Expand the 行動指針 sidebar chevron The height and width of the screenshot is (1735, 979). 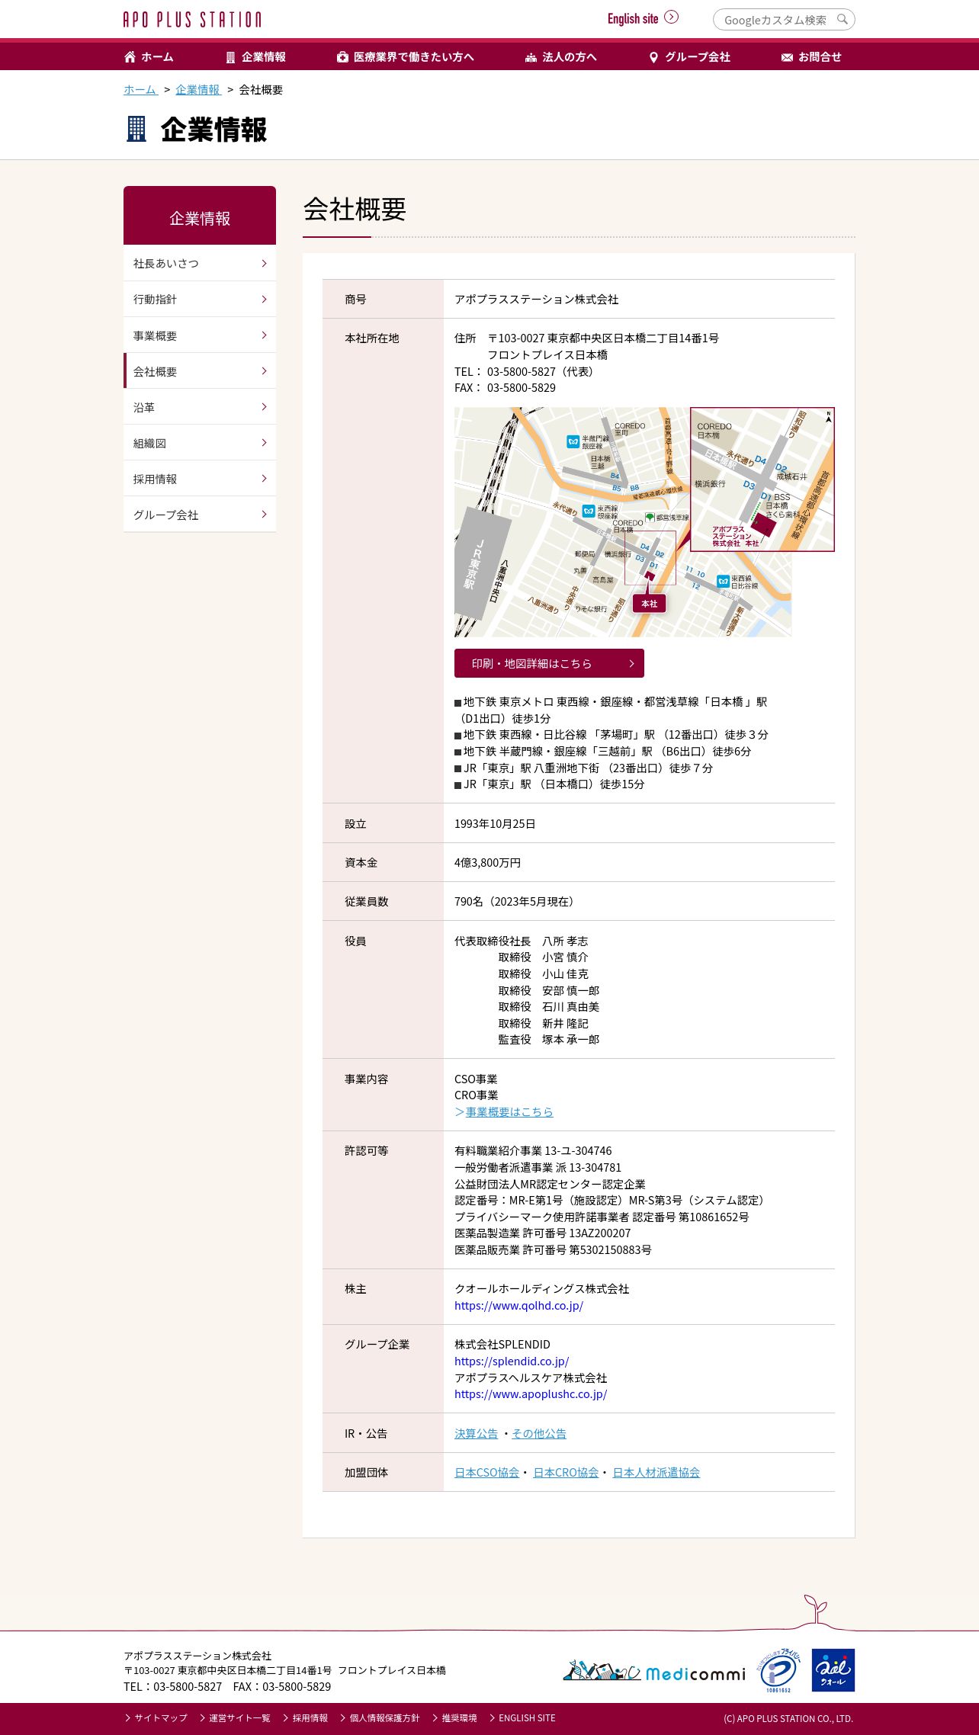pyautogui.click(x=264, y=299)
